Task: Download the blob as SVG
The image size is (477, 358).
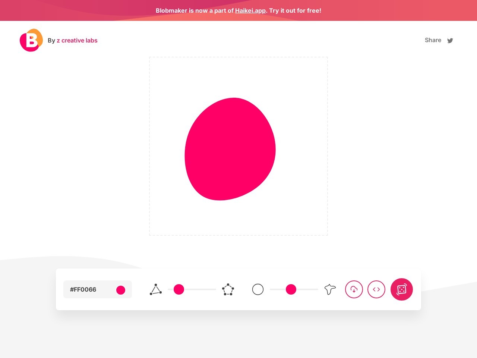Action: pyautogui.click(x=354, y=289)
